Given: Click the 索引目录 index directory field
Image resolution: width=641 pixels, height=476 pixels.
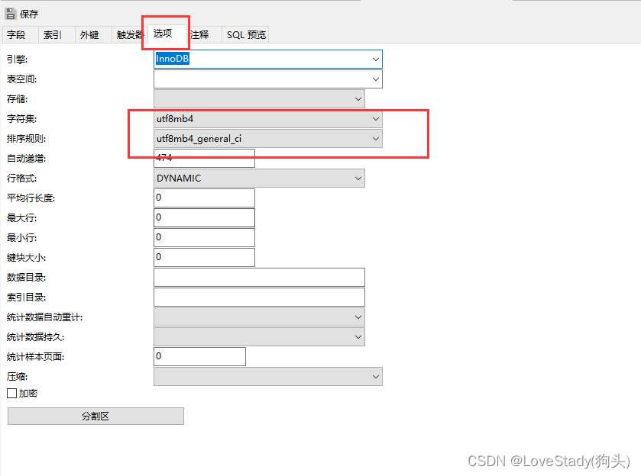Looking at the screenshot, I should point(259,297).
